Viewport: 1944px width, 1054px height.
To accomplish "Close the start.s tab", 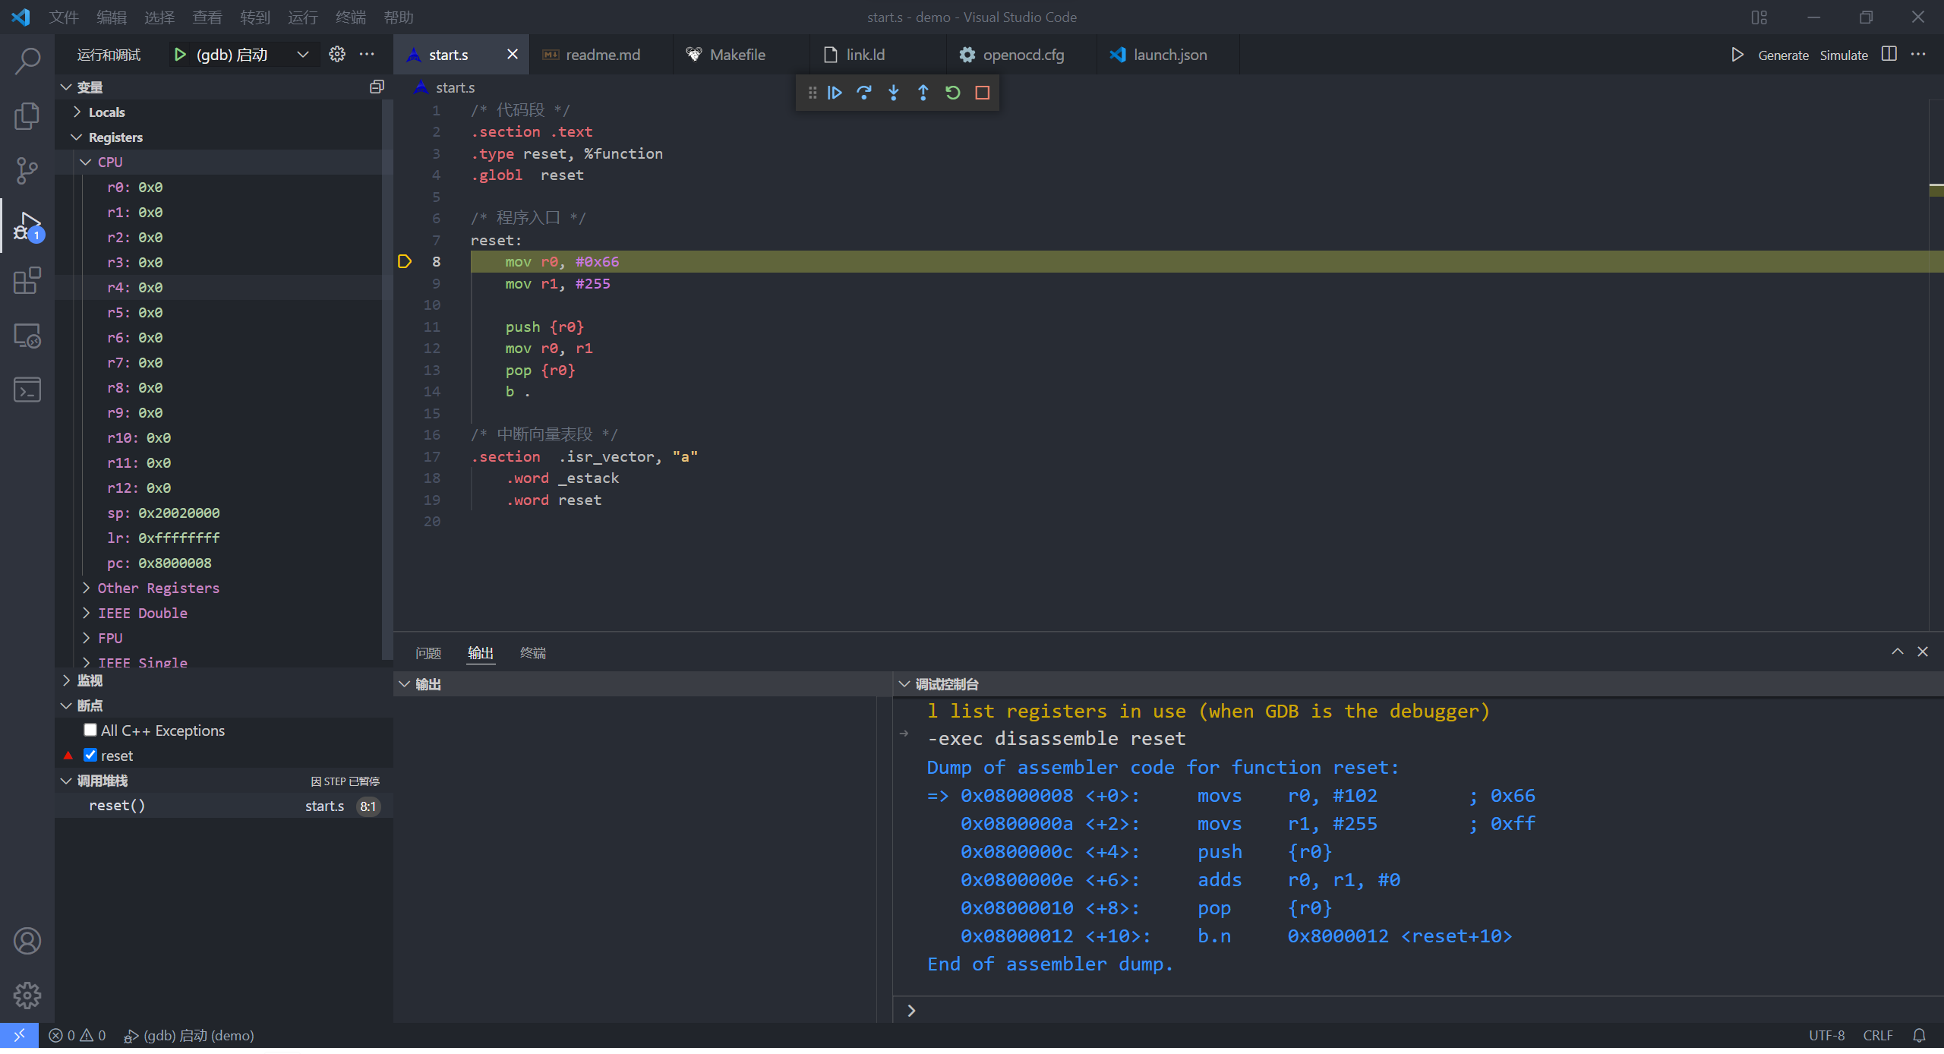I will [513, 55].
